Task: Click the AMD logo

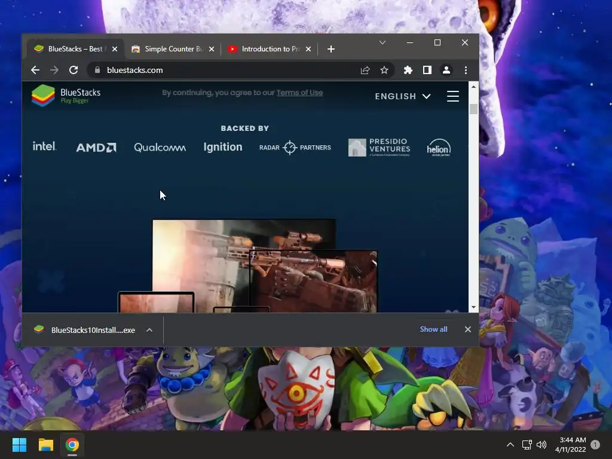Action: [x=96, y=148]
